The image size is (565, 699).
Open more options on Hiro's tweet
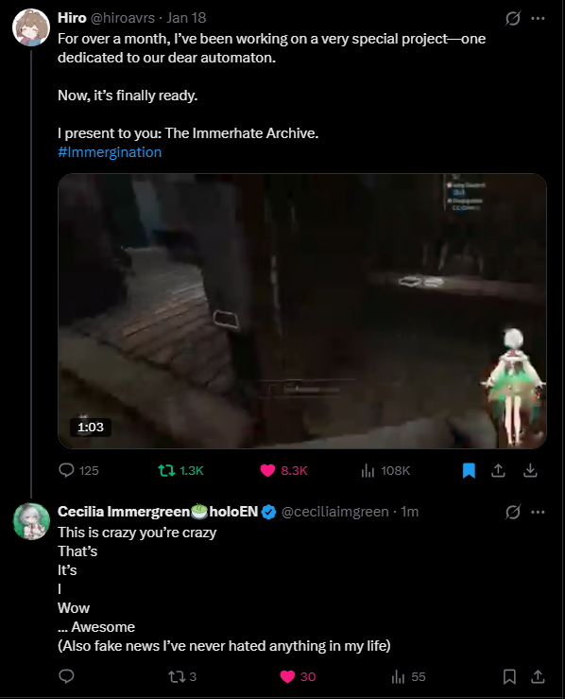[538, 18]
